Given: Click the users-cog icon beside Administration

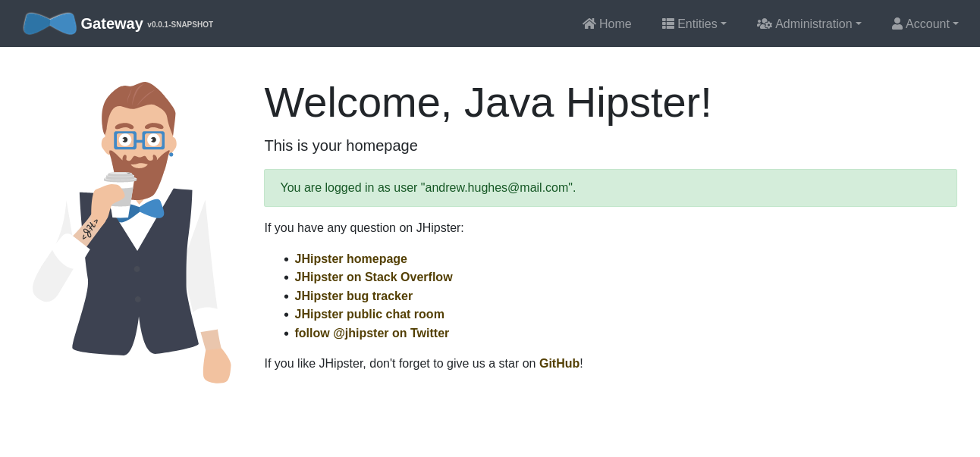Looking at the screenshot, I should click(x=765, y=23).
